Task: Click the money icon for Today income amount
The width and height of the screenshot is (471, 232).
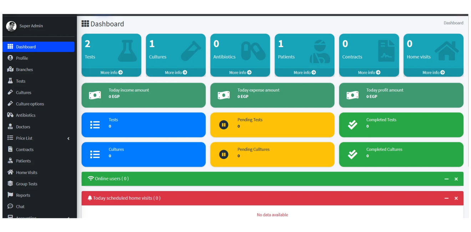Action: [95, 95]
